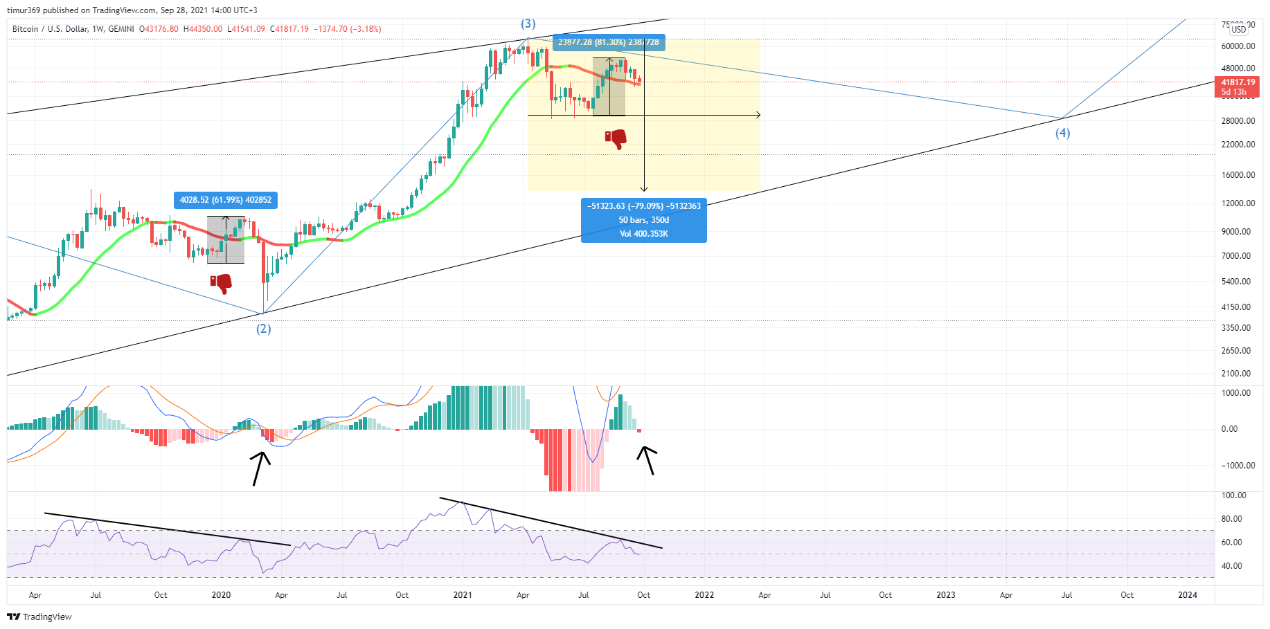Image resolution: width=1270 pixels, height=629 pixels.
Task: Click the 28000.00 price scale label
Action: pyautogui.click(x=1239, y=121)
